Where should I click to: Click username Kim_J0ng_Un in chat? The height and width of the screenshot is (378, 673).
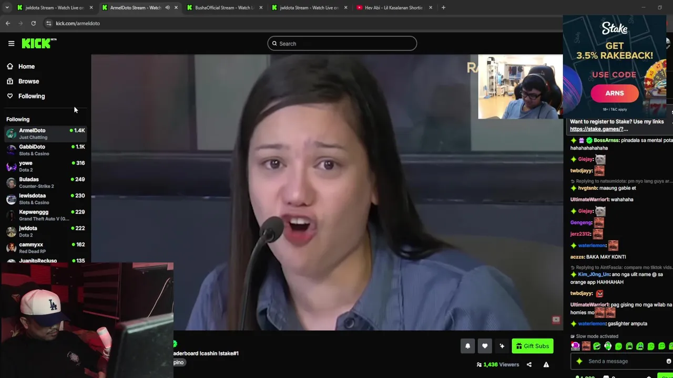pyautogui.click(x=594, y=275)
